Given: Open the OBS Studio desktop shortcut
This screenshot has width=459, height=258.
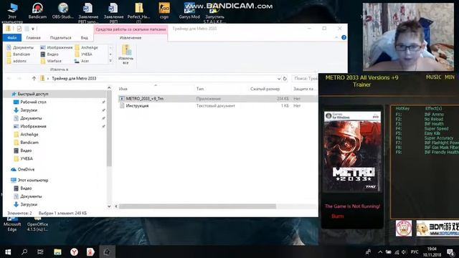Looking at the screenshot, I should pyautogui.click(x=62, y=11).
